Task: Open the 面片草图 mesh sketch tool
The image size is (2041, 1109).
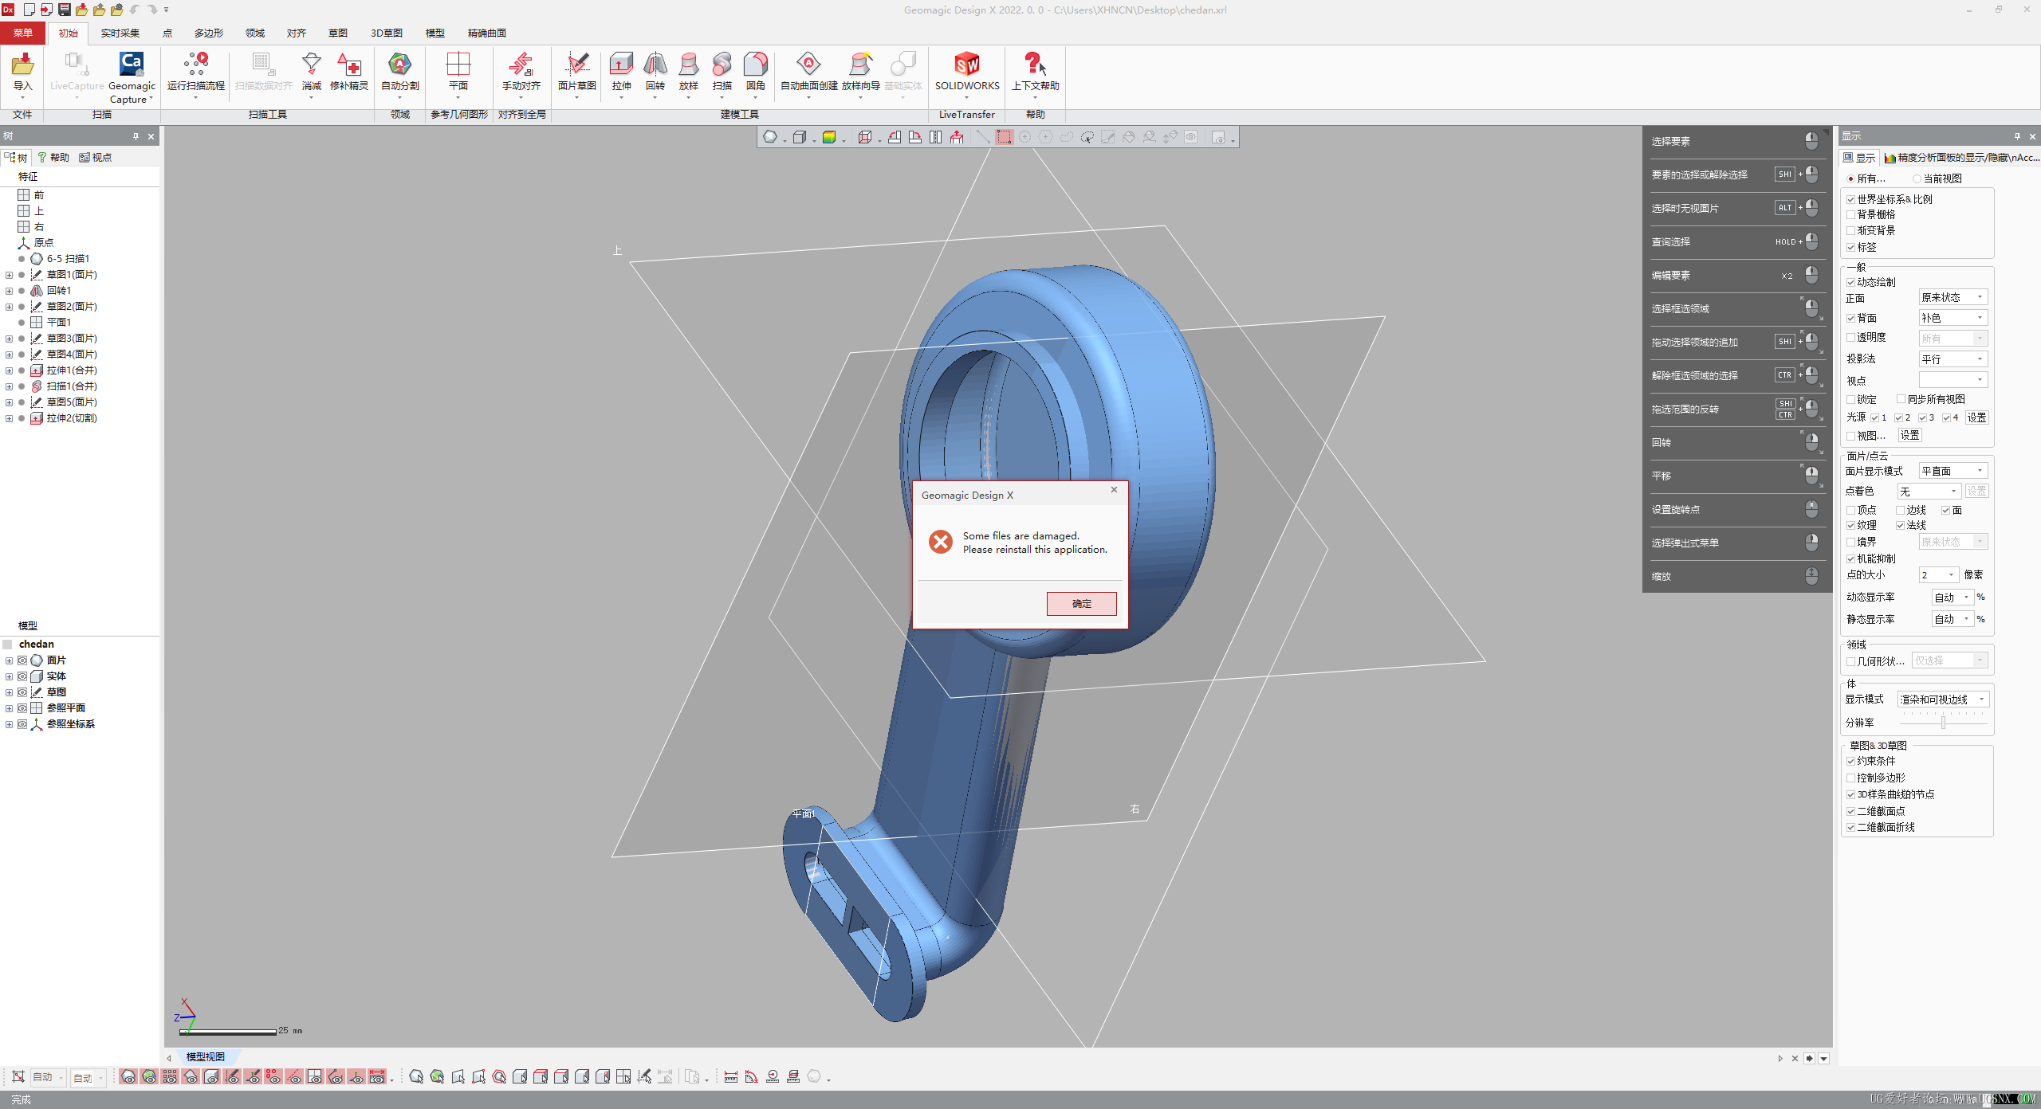Action: coord(576,65)
